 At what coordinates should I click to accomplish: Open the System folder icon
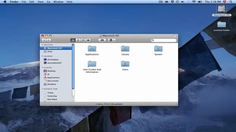click(x=158, y=49)
